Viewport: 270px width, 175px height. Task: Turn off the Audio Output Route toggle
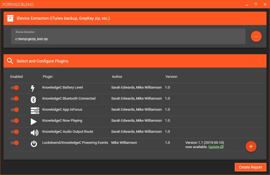click(15, 132)
